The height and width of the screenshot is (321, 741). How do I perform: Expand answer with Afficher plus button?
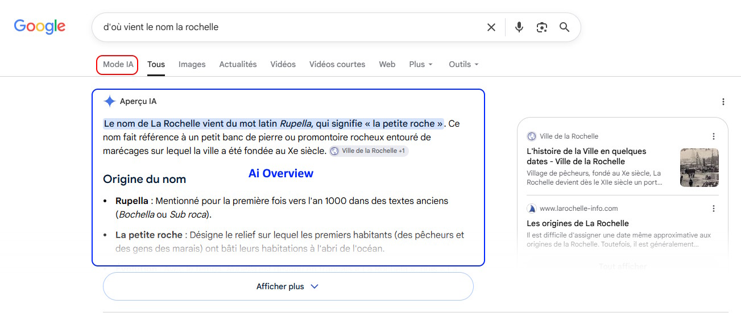(288, 286)
